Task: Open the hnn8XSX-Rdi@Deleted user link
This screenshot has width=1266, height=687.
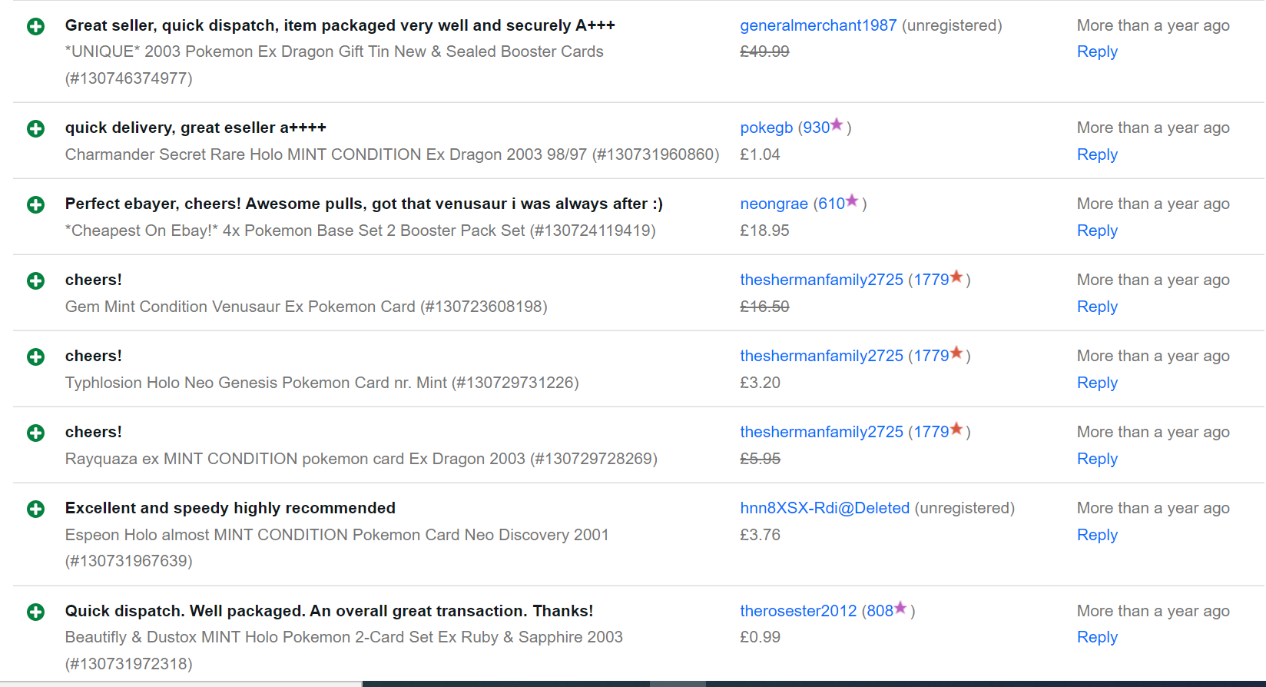Action: (x=824, y=508)
